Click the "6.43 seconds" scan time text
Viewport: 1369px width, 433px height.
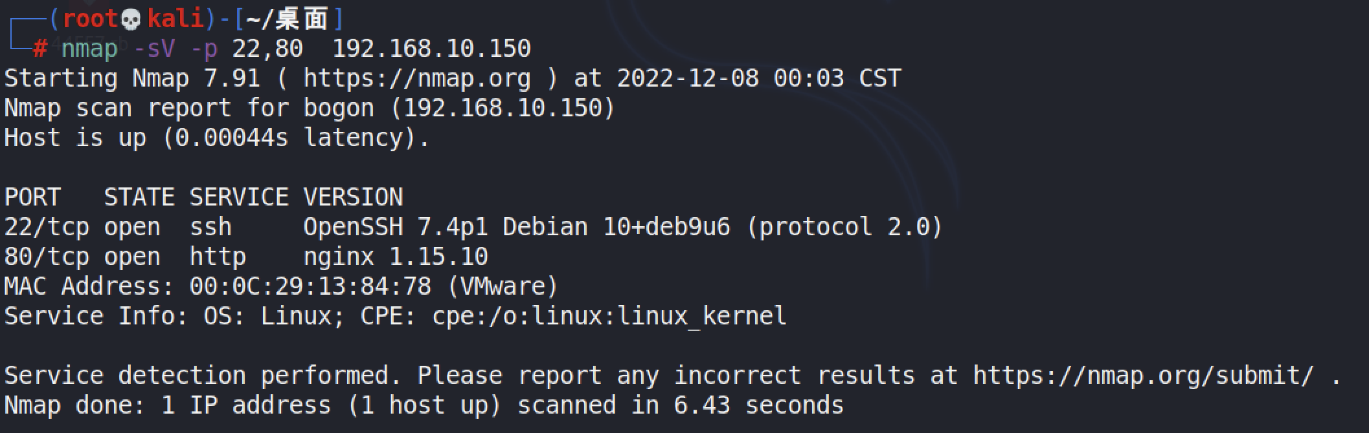click(x=758, y=405)
